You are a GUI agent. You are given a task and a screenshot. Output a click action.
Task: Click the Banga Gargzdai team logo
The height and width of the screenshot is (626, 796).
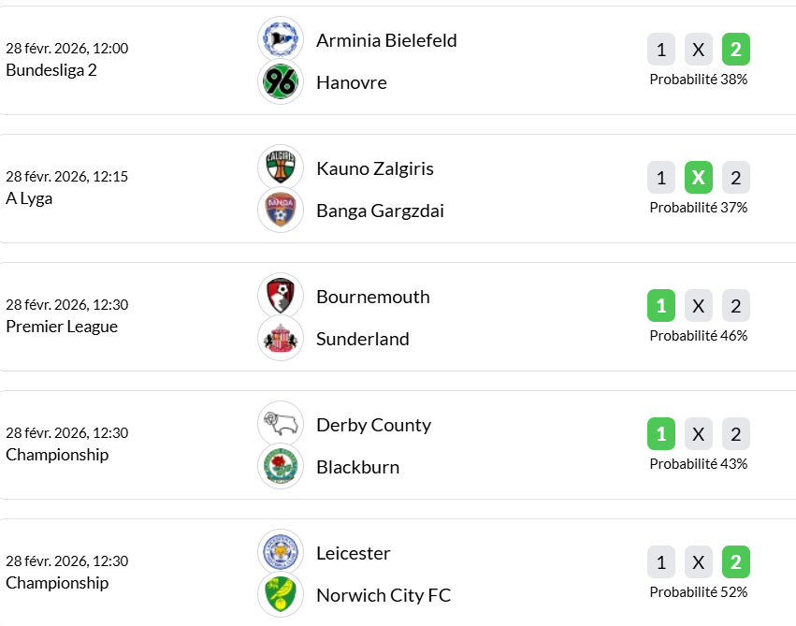tap(281, 211)
